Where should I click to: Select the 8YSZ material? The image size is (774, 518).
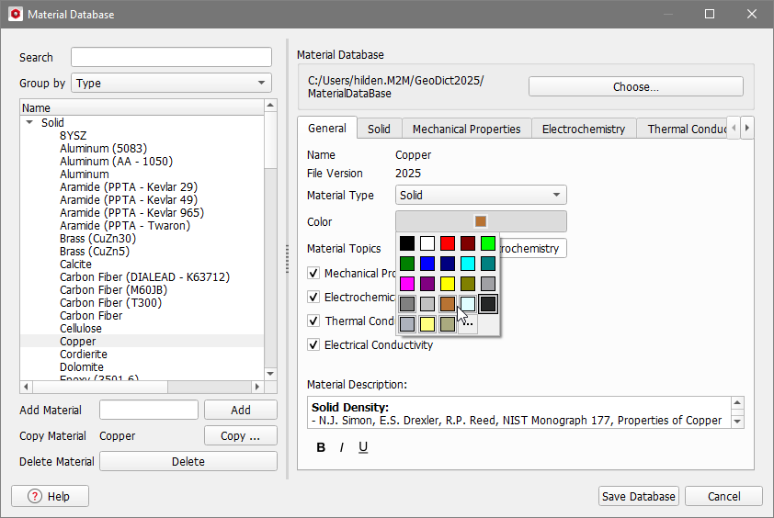(x=73, y=135)
